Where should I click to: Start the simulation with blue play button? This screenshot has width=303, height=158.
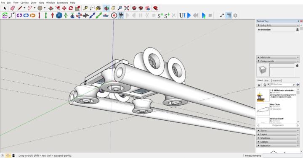[189, 16]
